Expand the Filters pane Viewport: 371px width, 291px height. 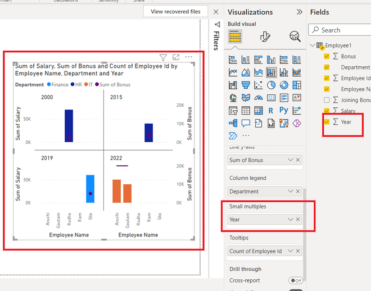click(217, 24)
